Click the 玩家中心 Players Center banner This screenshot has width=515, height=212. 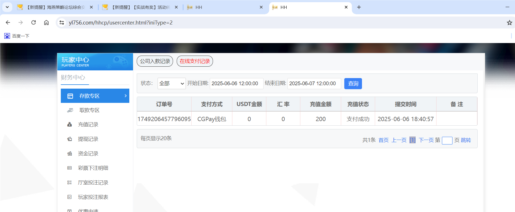pyautogui.click(x=95, y=62)
